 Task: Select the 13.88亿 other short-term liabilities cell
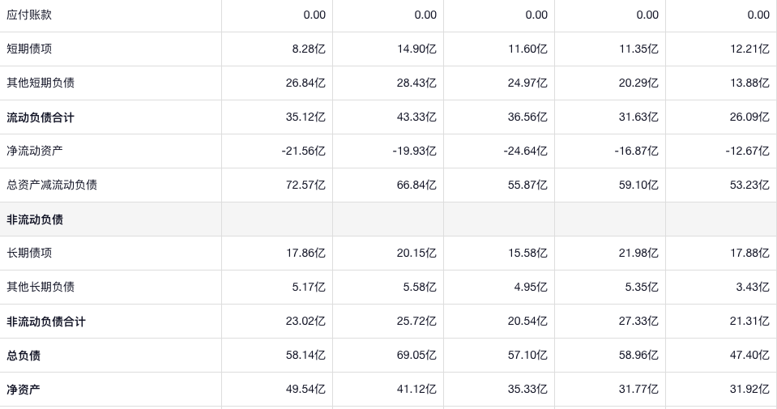pyautogui.click(x=749, y=83)
